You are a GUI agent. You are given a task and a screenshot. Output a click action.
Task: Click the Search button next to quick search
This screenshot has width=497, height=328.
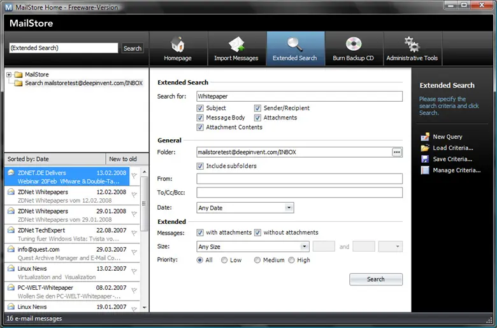point(133,48)
